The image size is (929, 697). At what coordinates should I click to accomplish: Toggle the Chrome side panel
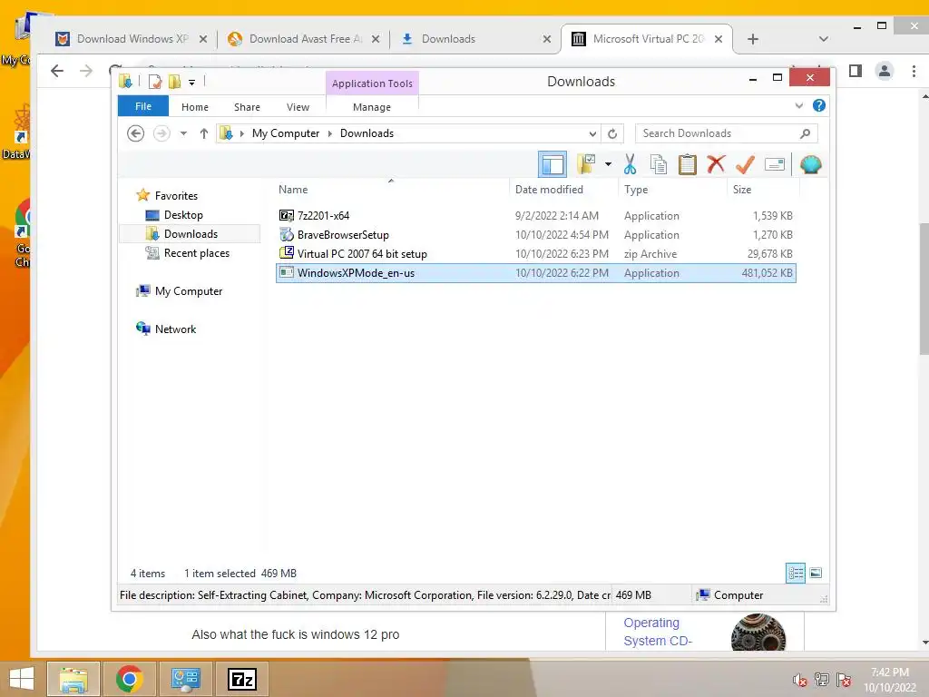pyautogui.click(x=855, y=71)
